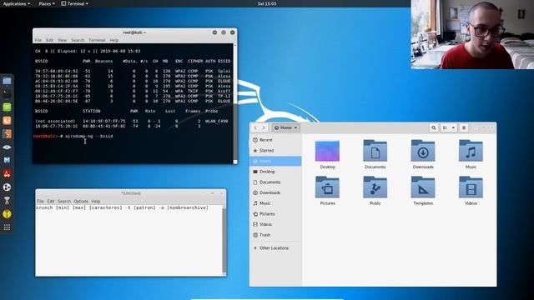The width and height of the screenshot is (534, 300).
Task: Open the terminal File menu
Action: point(38,40)
